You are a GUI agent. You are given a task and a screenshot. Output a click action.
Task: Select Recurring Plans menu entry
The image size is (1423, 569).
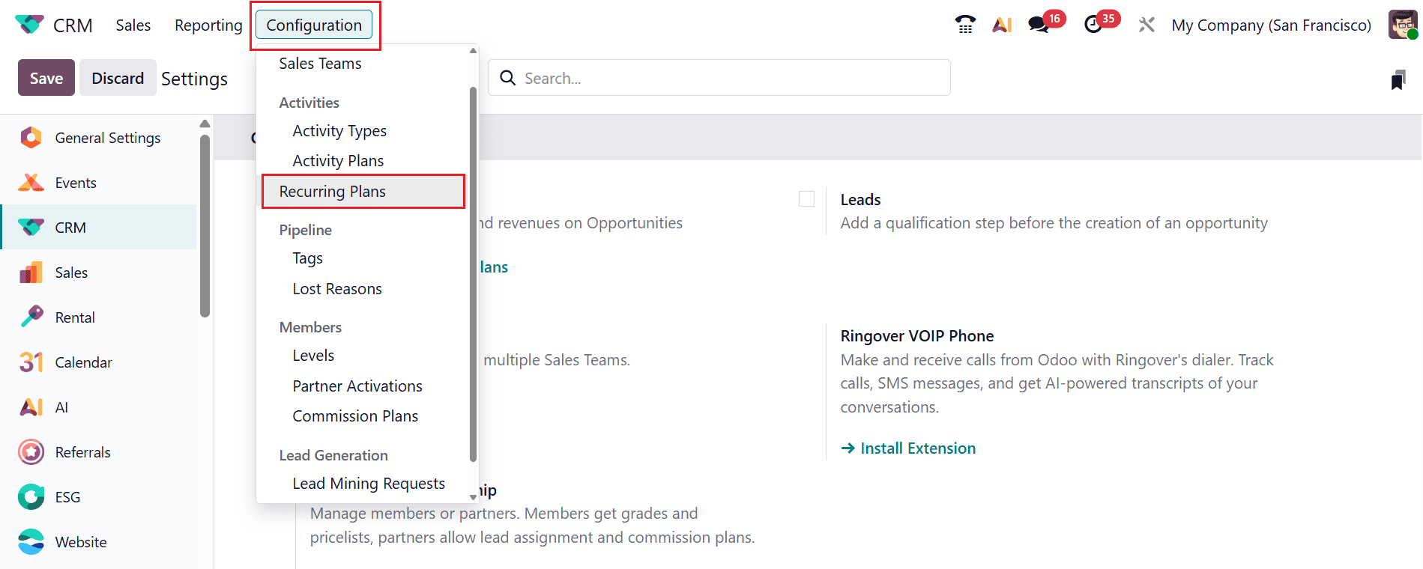(363, 192)
